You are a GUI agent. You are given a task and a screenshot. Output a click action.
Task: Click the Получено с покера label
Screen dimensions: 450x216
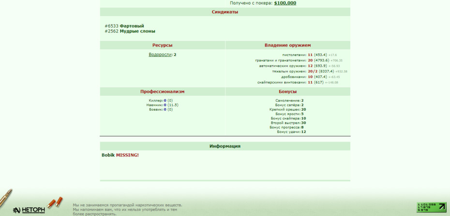(251, 3)
